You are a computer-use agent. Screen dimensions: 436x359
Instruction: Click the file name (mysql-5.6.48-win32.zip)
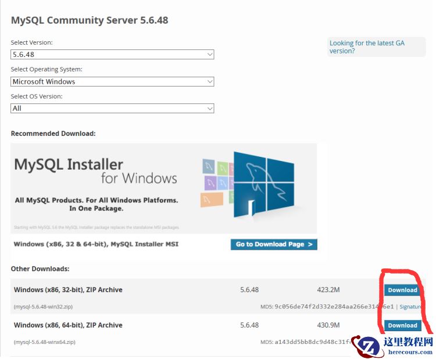click(x=43, y=307)
